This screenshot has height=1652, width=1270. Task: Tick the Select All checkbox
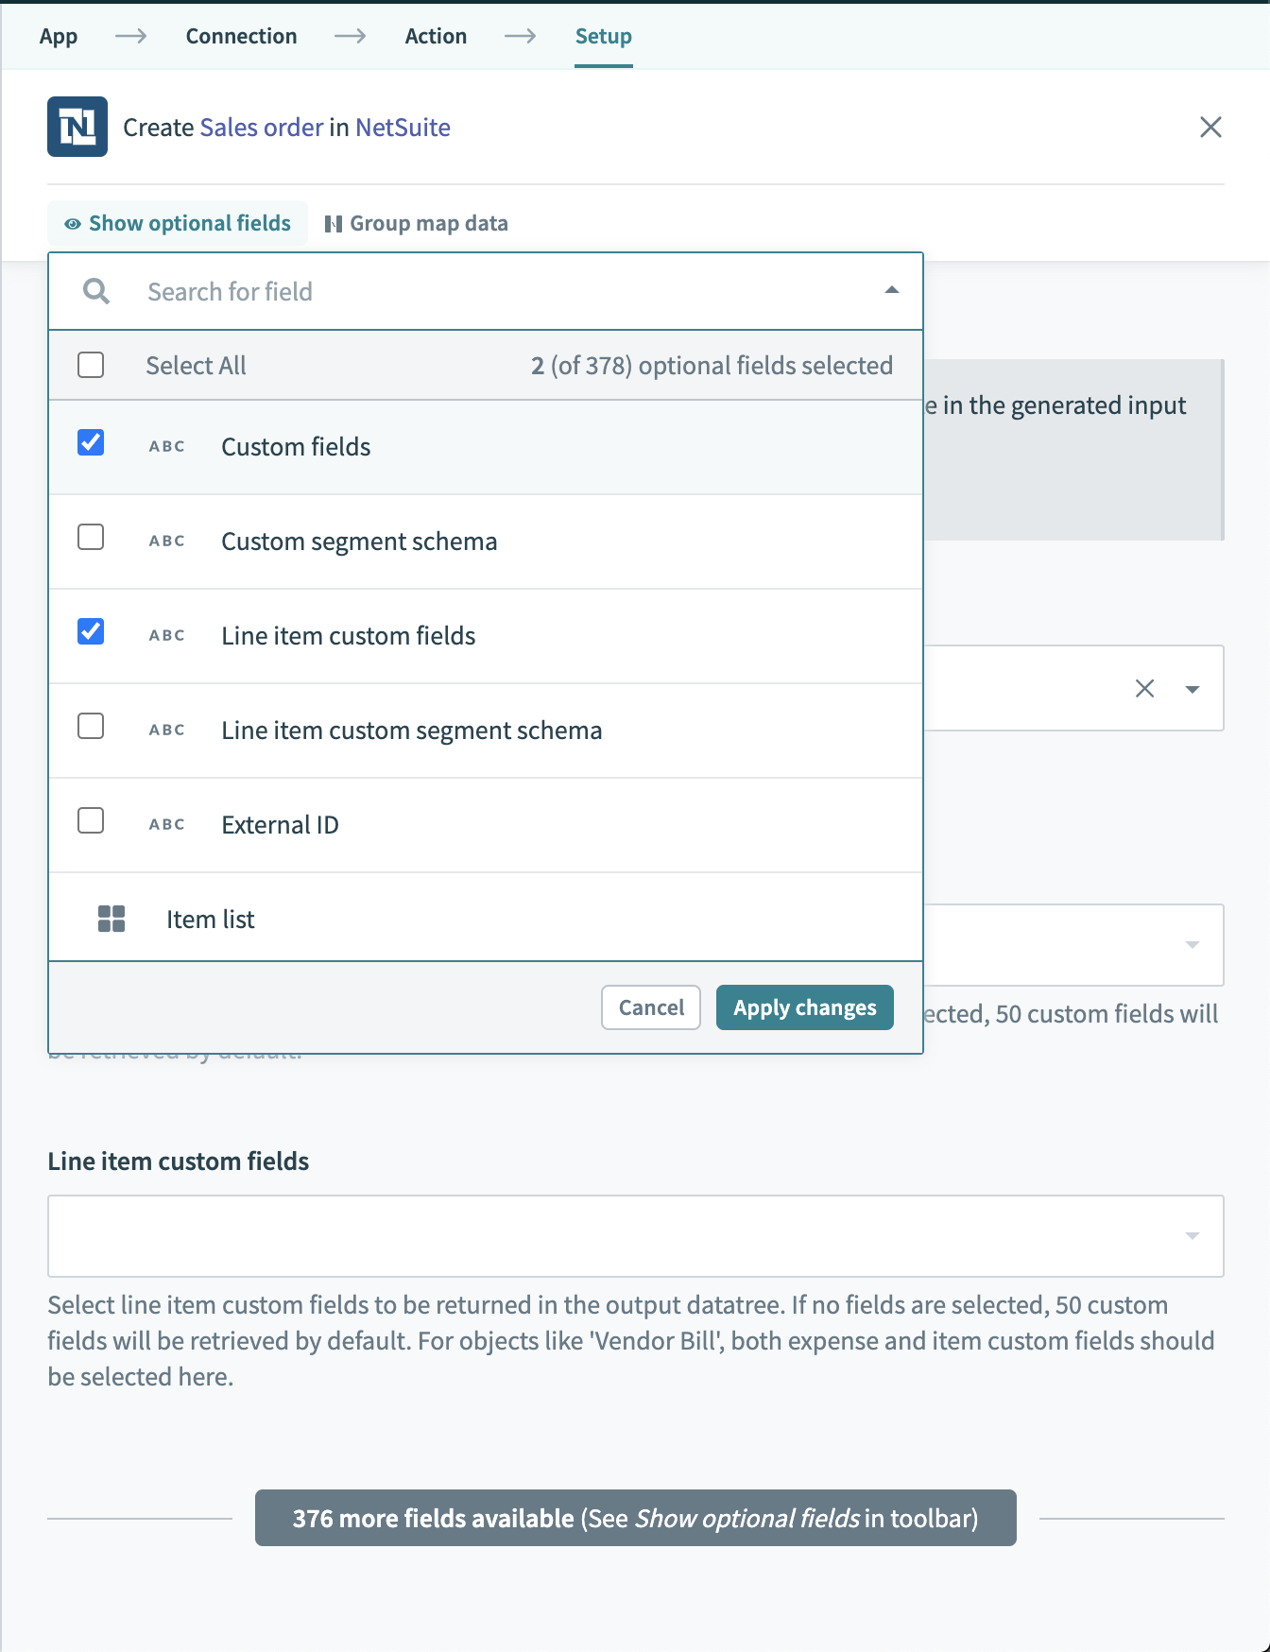tap(91, 365)
